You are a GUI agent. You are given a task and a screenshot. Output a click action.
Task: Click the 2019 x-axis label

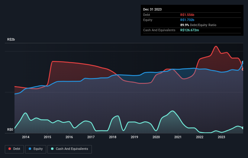coord(134,137)
